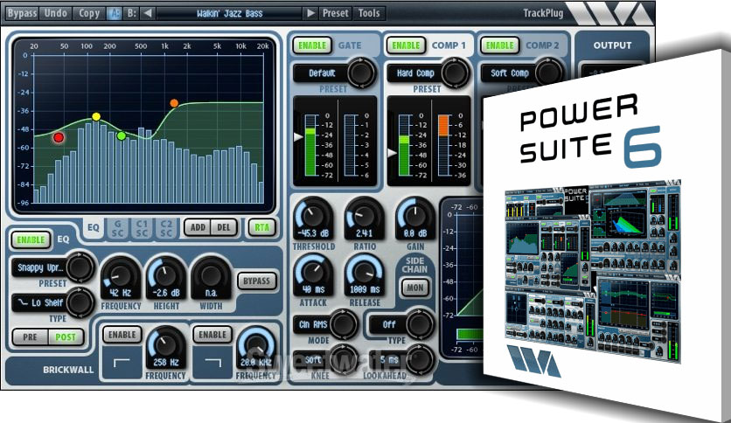Switch EQ position to POST

tap(66, 336)
